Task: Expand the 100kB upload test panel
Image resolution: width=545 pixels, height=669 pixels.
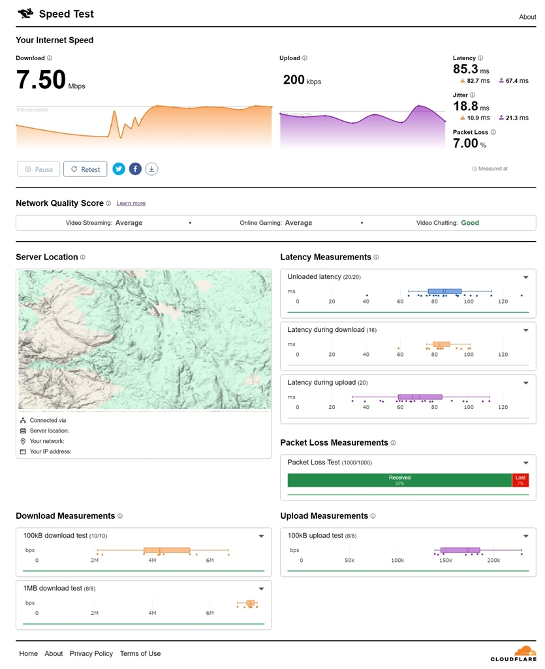Action: 526,536
